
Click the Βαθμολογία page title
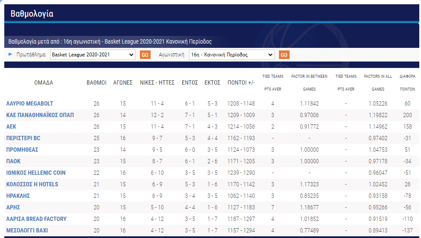32,13
